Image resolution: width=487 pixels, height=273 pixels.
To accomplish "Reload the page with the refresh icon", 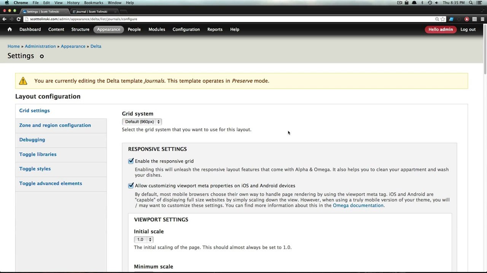I will [18, 19].
